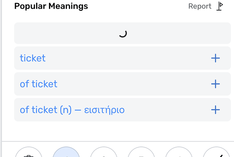This screenshot has width=234, height=157.
Task: Select the 'ticket' meaning text
Action: coord(33,58)
